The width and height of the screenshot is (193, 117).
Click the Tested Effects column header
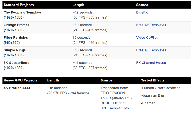[153, 80]
